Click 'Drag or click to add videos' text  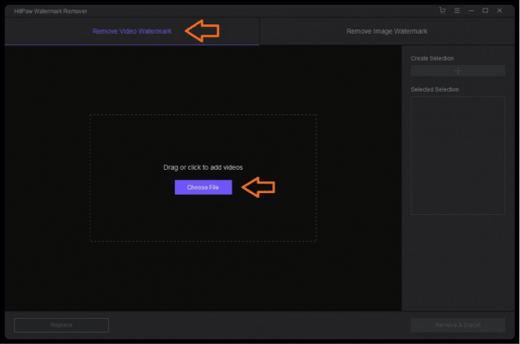pos(203,167)
